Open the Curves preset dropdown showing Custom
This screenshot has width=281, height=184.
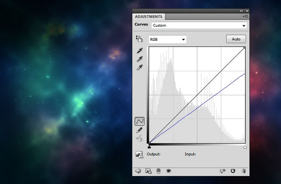pyautogui.click(x=199, y=25)
